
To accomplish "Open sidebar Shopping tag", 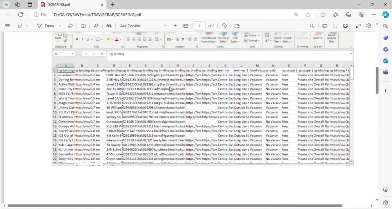I will 385,38.
